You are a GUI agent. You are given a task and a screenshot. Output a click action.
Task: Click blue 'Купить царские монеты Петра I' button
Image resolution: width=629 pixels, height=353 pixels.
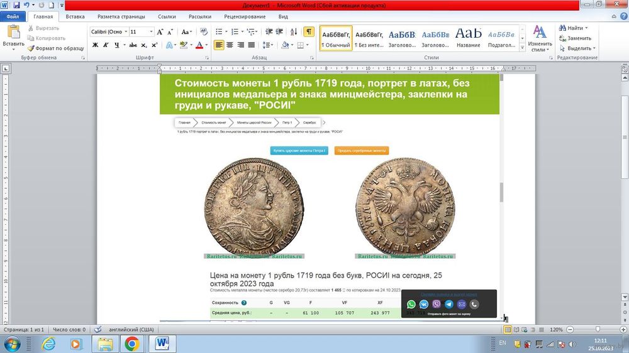pos(299,151)
